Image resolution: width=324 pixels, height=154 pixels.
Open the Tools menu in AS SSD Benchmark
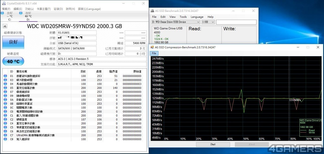point(183,17)
